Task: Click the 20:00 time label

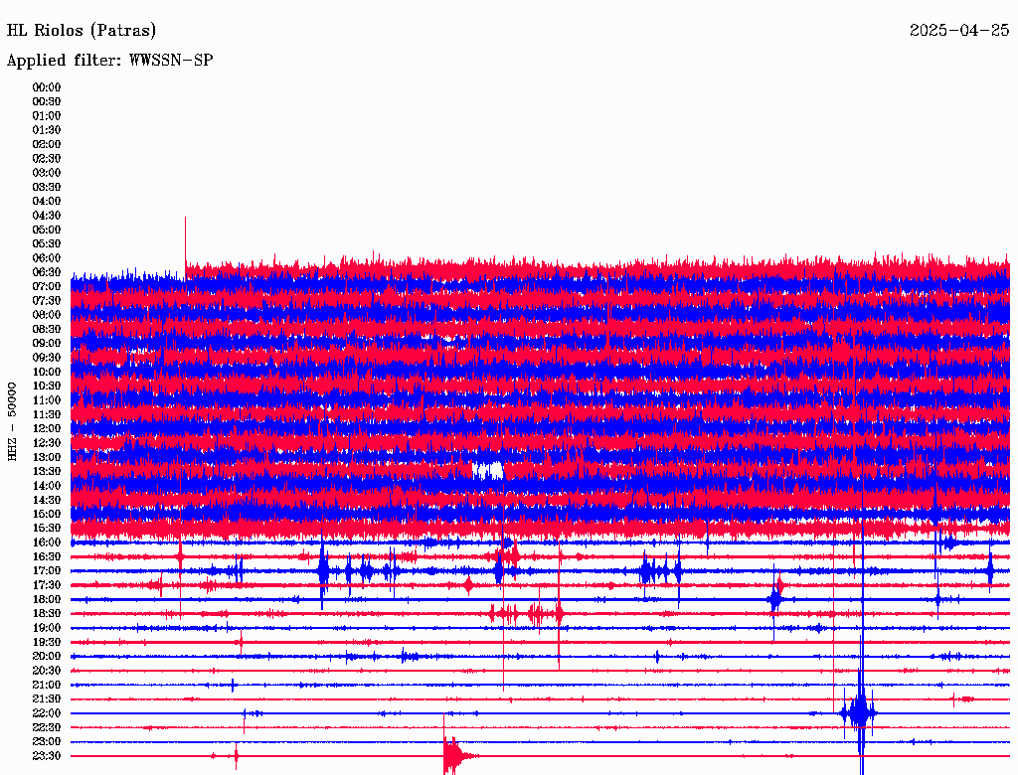Action: (x=47, y=657)
